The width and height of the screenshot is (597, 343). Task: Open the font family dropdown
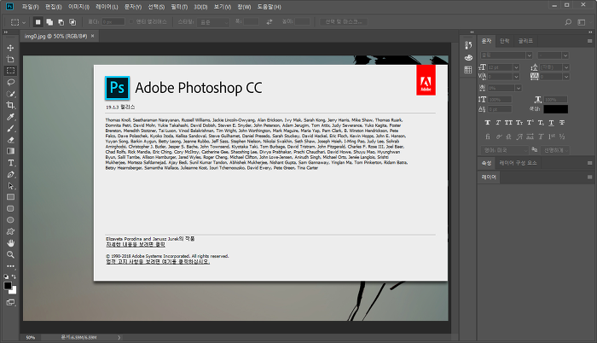(x=529, y=55)
